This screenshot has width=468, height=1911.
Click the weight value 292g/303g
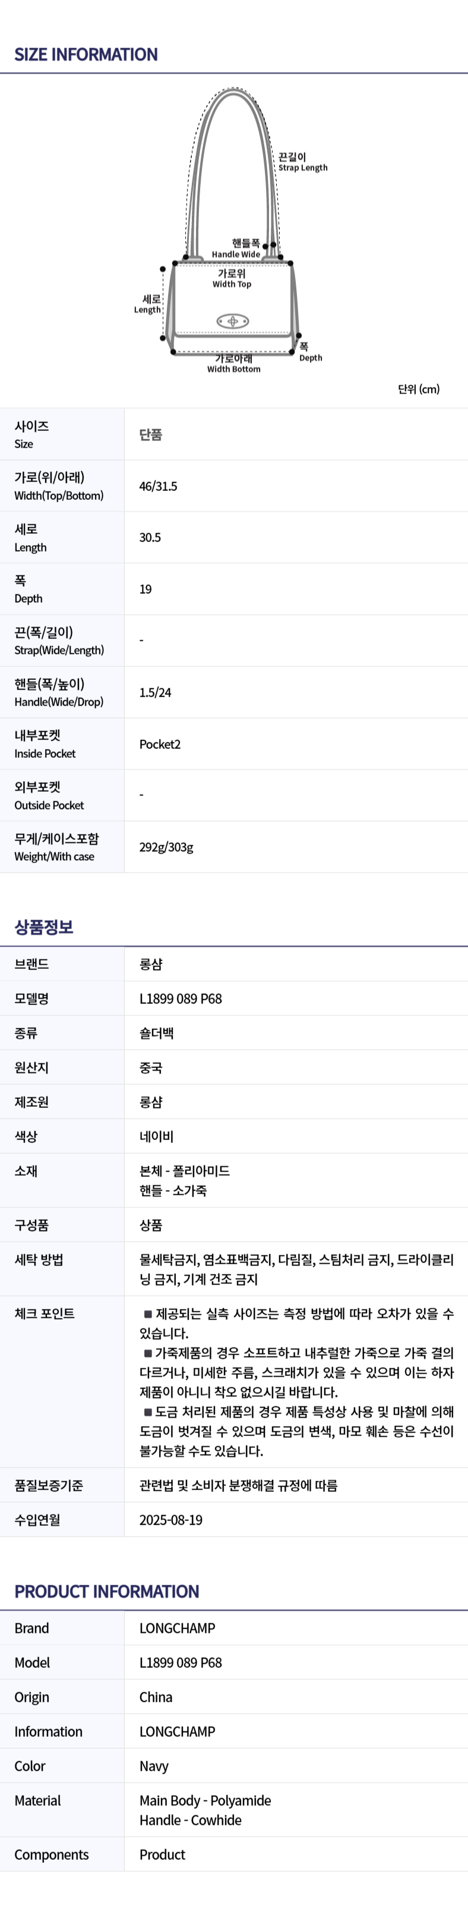coord(166,846)
